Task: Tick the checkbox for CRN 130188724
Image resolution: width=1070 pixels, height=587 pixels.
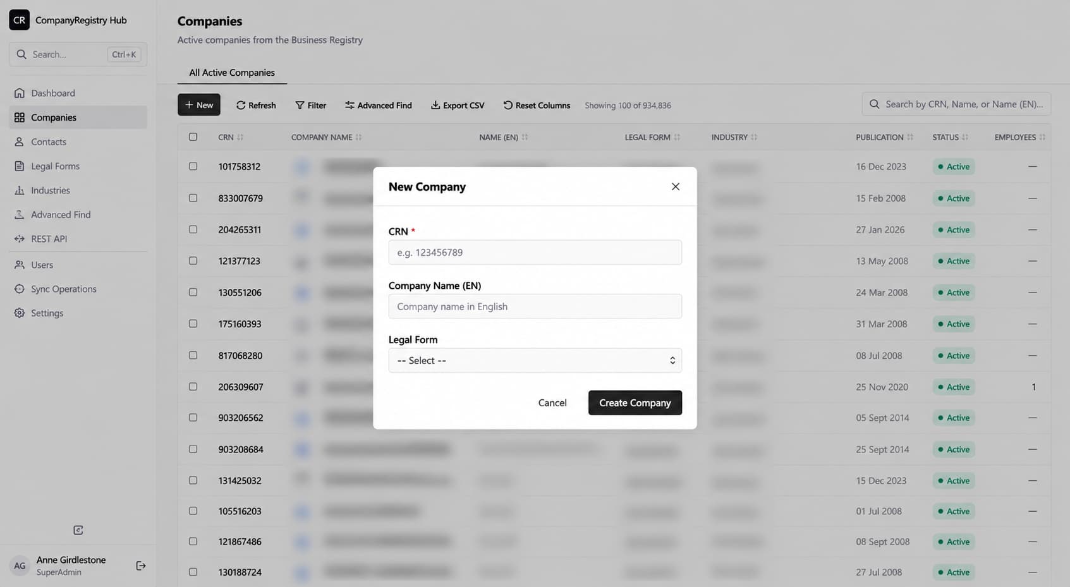Action: pyautogui.click(x=193, y=572)
